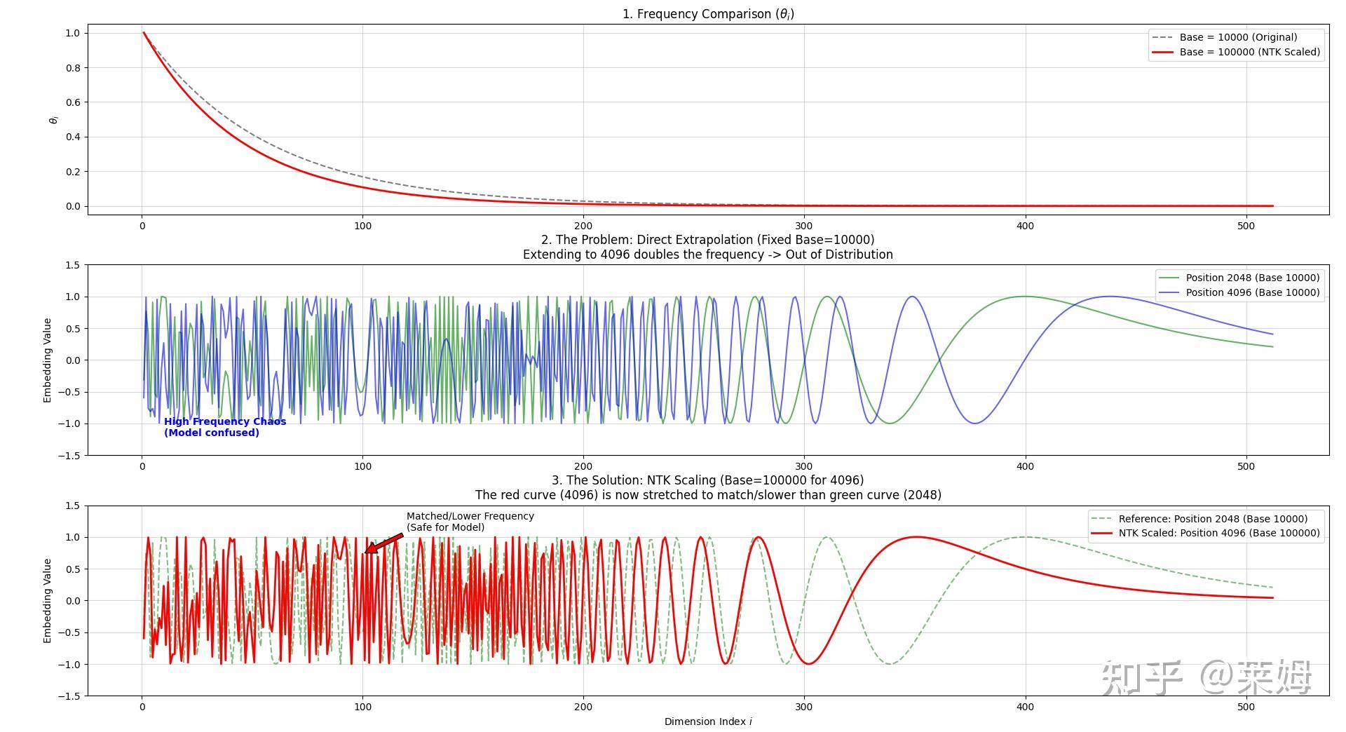Click the '-1.5' y-tick of the bottom plot
Image resolution: width=1346 pixels, height=732 pixels.
tap(68, 696)
